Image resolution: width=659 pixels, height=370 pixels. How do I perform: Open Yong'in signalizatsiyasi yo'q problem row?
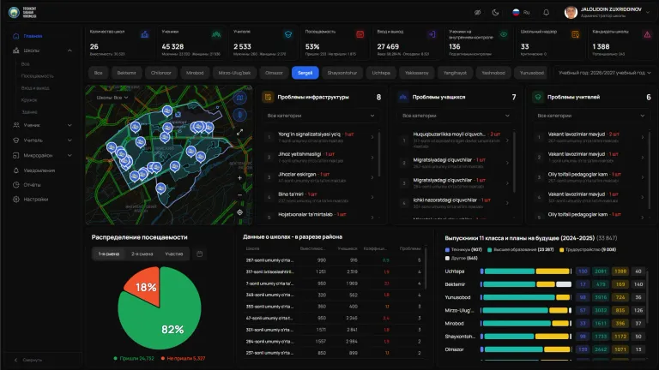click(x=320, y=137)
